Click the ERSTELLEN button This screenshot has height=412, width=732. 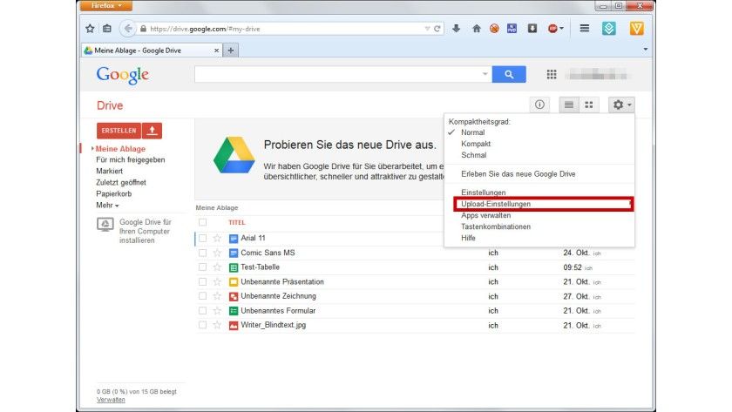119,131
